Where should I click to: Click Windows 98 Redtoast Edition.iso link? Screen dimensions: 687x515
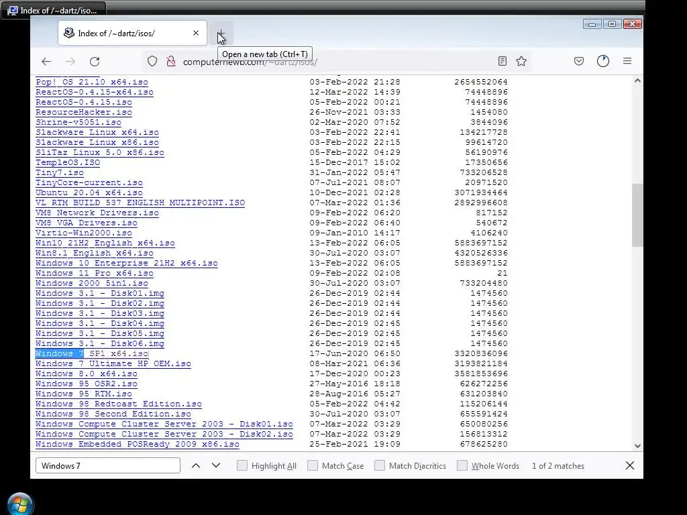pos(119,404)
